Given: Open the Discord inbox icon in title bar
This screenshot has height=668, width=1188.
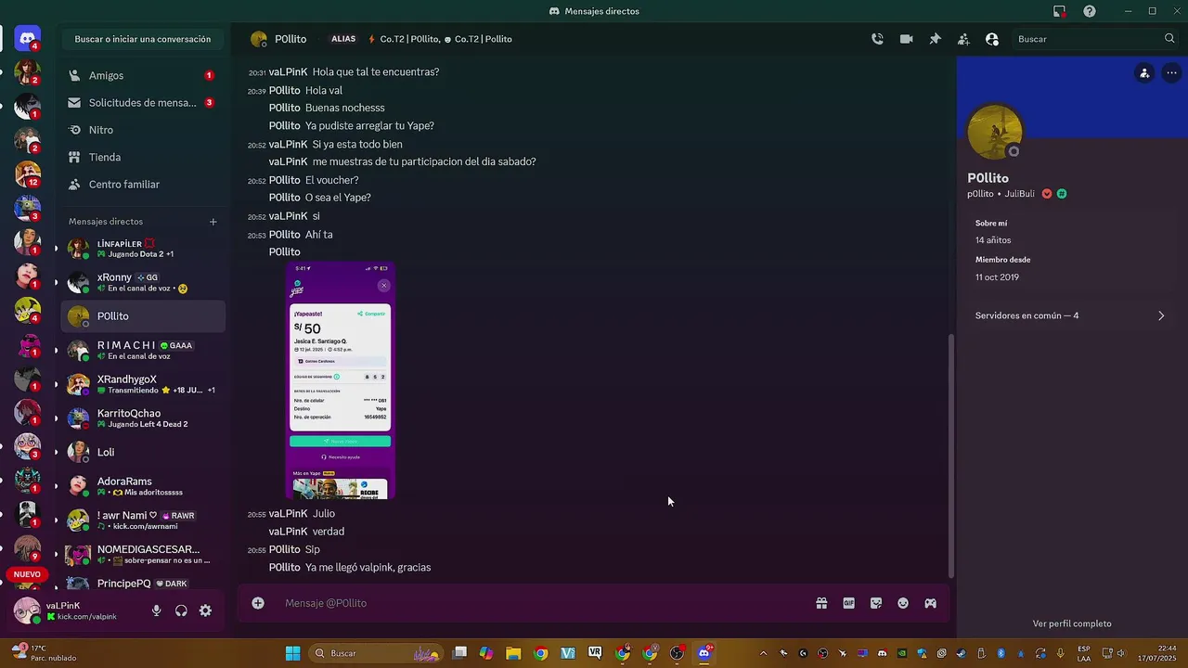Looking at the screenshot, I should pos(1059,11).
